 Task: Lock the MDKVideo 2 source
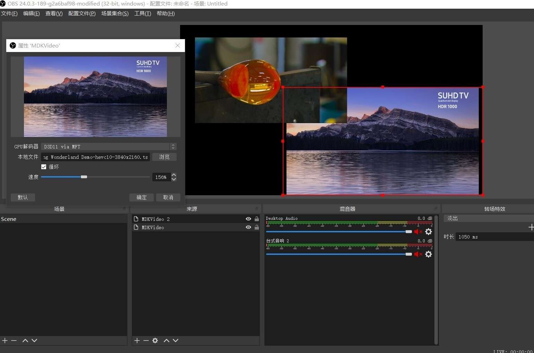pos(257,219)
